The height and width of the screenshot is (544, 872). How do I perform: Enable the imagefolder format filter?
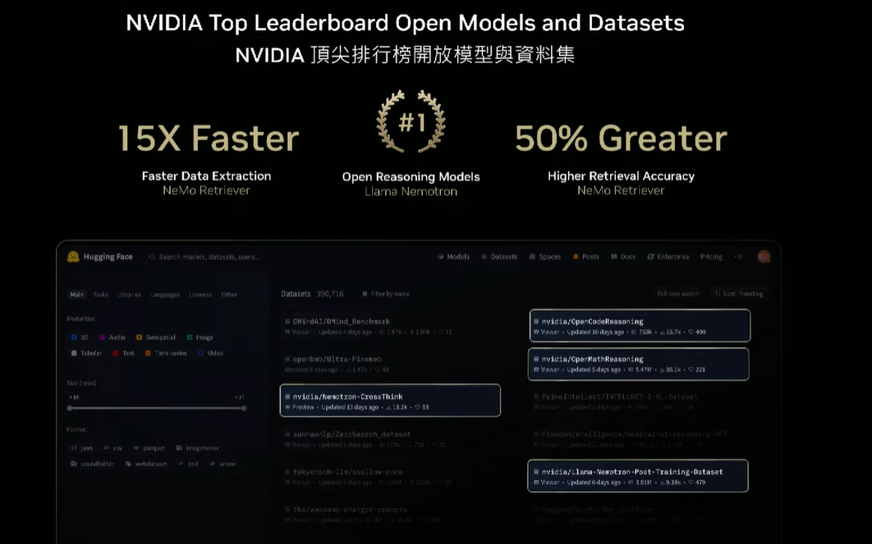coord(197,448)
